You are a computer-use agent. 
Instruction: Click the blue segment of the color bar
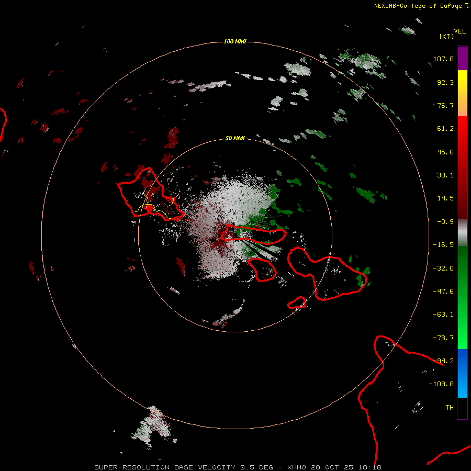coord(462,373)
